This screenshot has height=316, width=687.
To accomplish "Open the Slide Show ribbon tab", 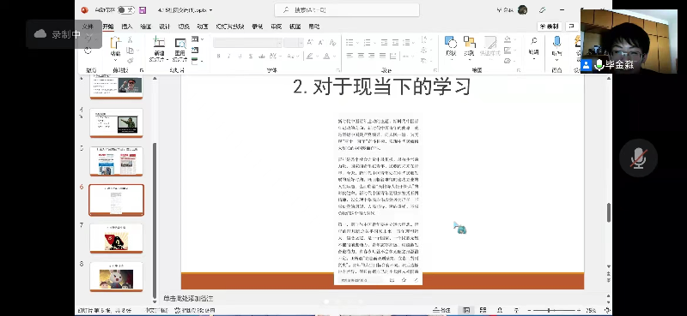I will [x=229, y=27].
